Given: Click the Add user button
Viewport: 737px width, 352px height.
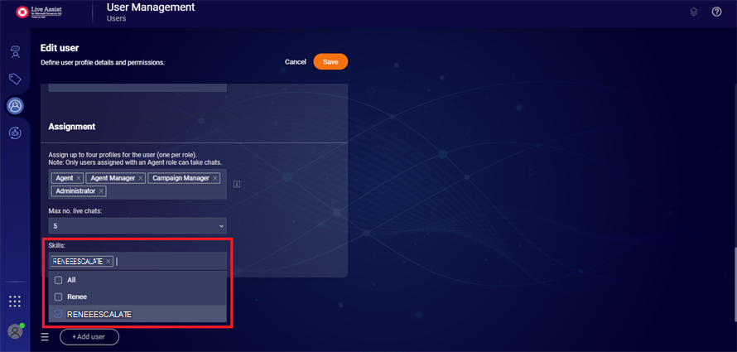Looking at the screenshot, I should coord(89,337).
